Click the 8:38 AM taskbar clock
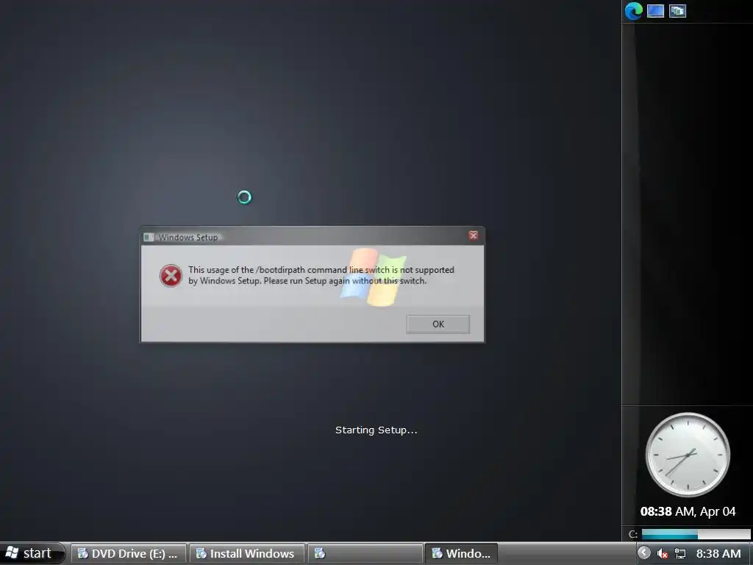This screenshot has width=753, height=565. [718, 554]
